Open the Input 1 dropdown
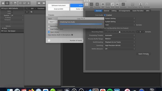 tap(53, 22)
